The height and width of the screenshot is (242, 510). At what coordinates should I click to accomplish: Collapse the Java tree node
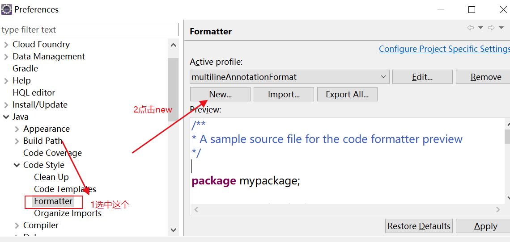[6, 117]
